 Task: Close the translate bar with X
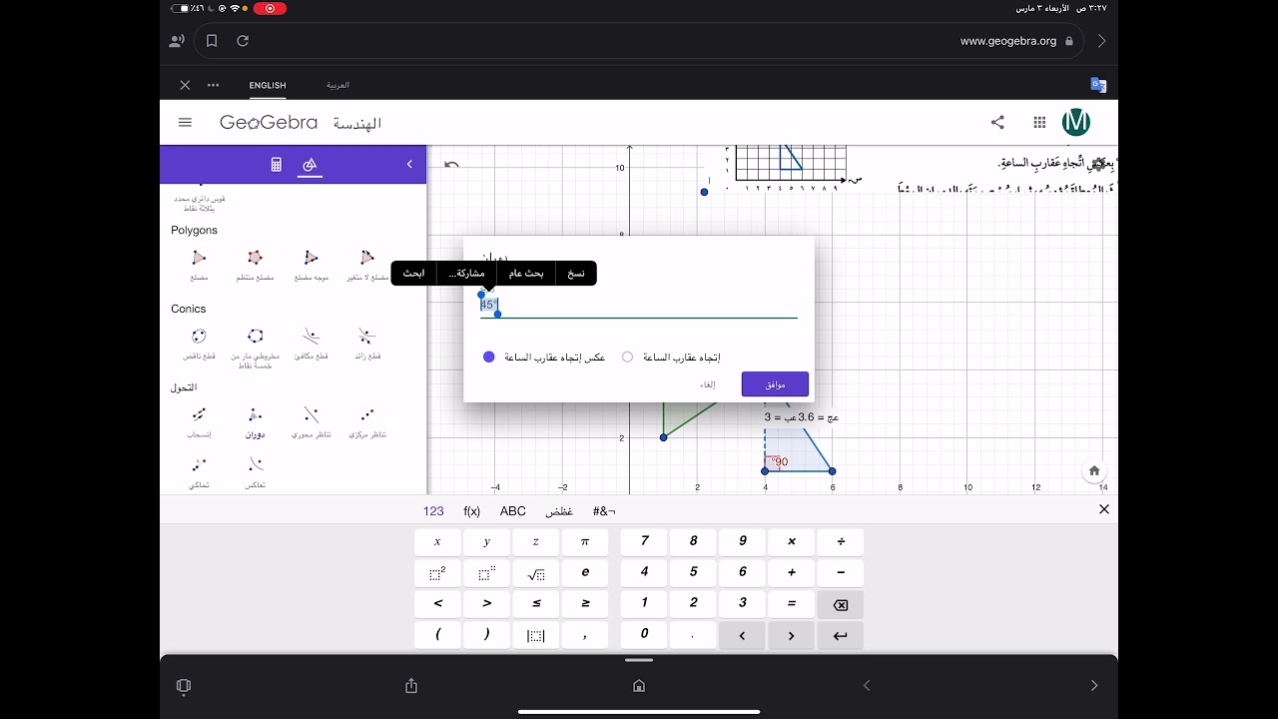[185, 85]
